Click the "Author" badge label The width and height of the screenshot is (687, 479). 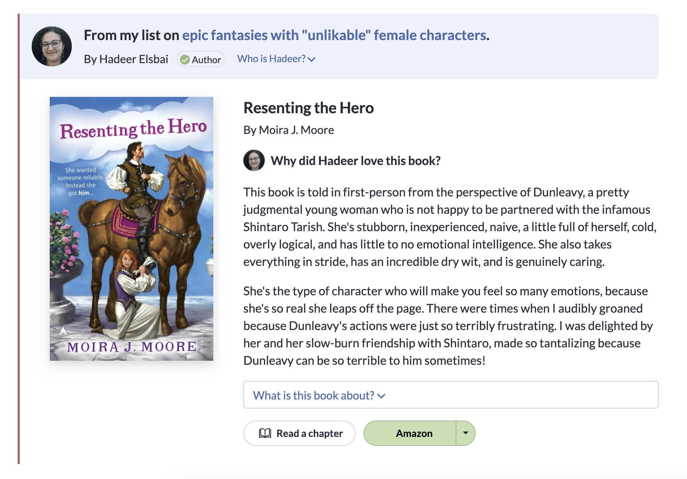[x=206, y=60]
